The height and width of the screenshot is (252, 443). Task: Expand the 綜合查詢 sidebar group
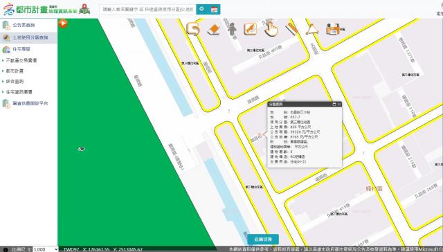tap(15, 82)
